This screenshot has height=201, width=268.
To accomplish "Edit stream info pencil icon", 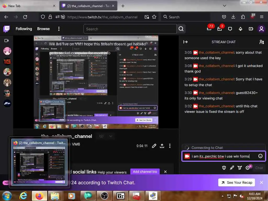I will click(154, 146).
